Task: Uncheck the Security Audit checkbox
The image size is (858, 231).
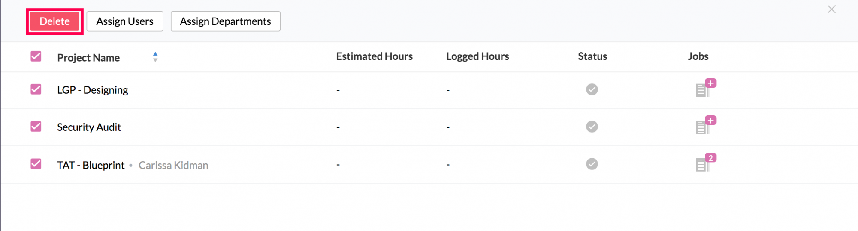Action: coord(36,127)
